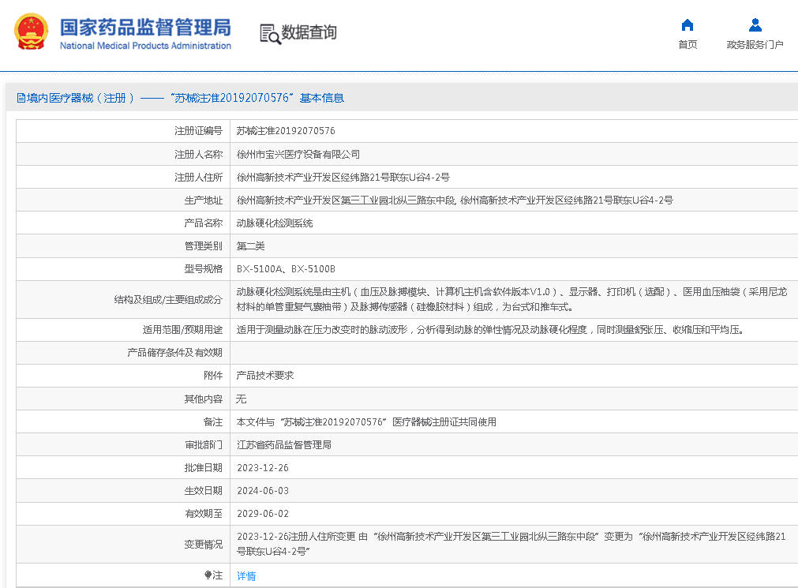Click the registrant name 徐州市宝兴医疗设备有限公司
This screenshot has width=798, height=588.
coord(298,155)
